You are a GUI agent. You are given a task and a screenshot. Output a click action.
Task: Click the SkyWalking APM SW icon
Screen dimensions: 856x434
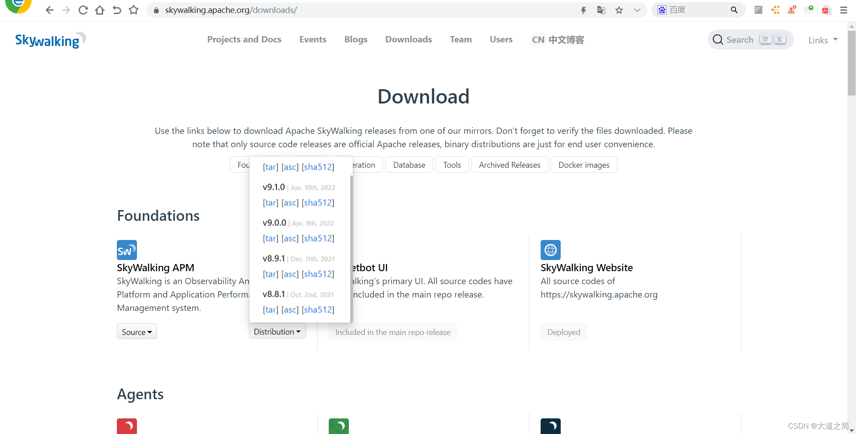click(127, 250)
